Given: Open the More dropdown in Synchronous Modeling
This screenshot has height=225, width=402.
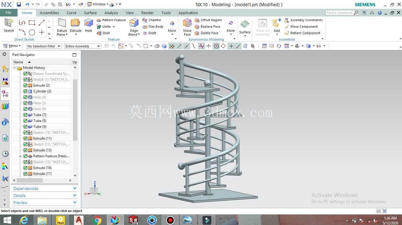Looking at the screenshot, I should (x=231, y=27).
